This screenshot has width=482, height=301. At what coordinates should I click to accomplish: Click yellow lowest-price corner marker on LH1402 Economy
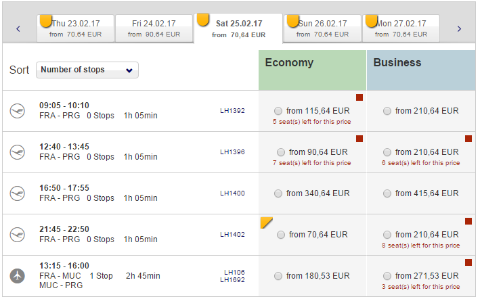point(266,222)
